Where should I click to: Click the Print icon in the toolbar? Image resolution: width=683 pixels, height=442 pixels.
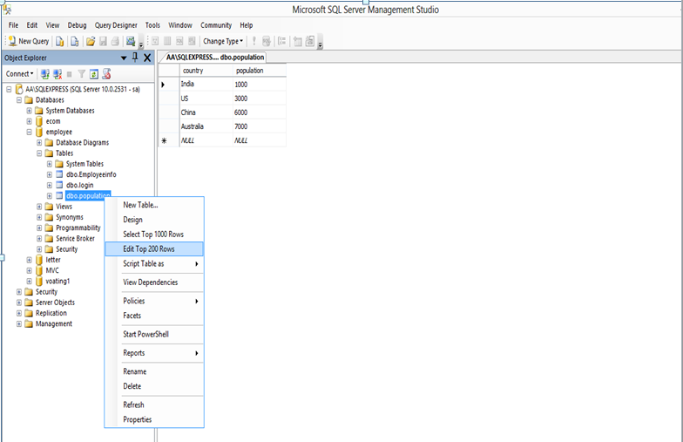coord(115,42)
